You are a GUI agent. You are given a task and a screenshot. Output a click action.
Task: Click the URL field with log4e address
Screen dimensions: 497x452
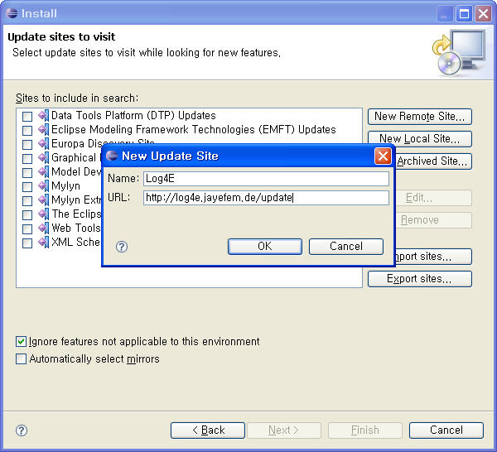[266, 198]
